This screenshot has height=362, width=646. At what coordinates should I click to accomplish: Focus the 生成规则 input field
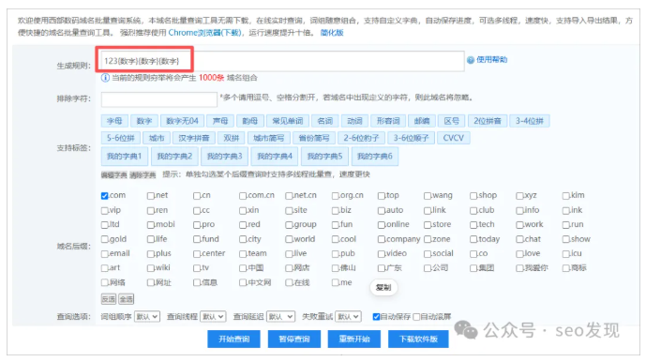pyautogui.click(x=282, y=61)
